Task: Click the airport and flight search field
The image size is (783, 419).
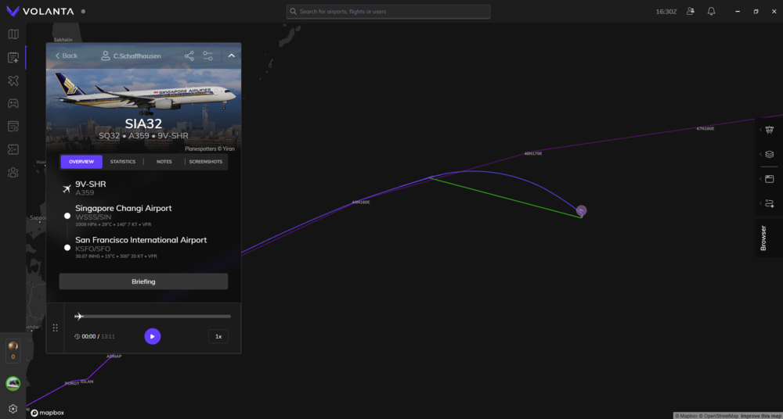Action: tap(388, 12)
